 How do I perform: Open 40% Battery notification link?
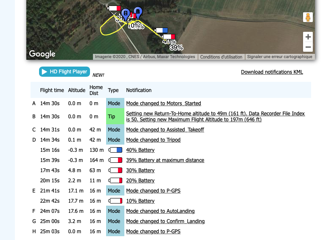point(140,150)
